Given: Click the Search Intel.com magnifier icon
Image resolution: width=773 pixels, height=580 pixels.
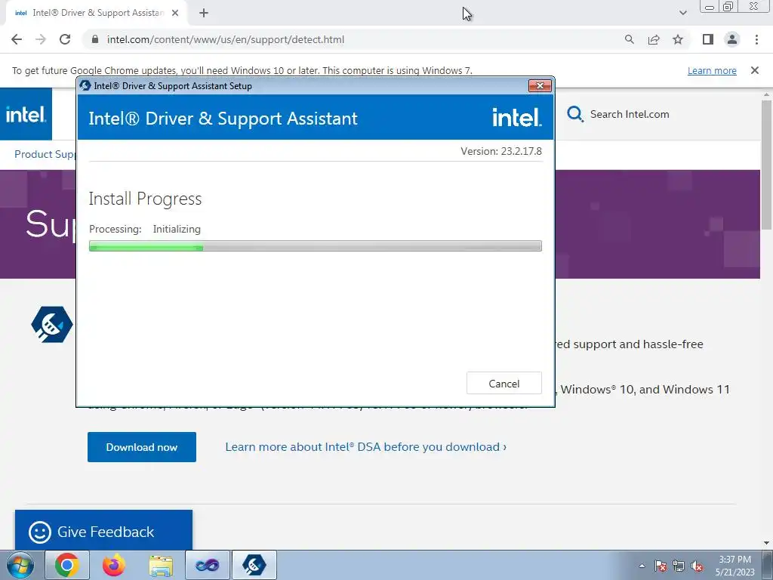Looking at the screenshot, I should 574,115.
